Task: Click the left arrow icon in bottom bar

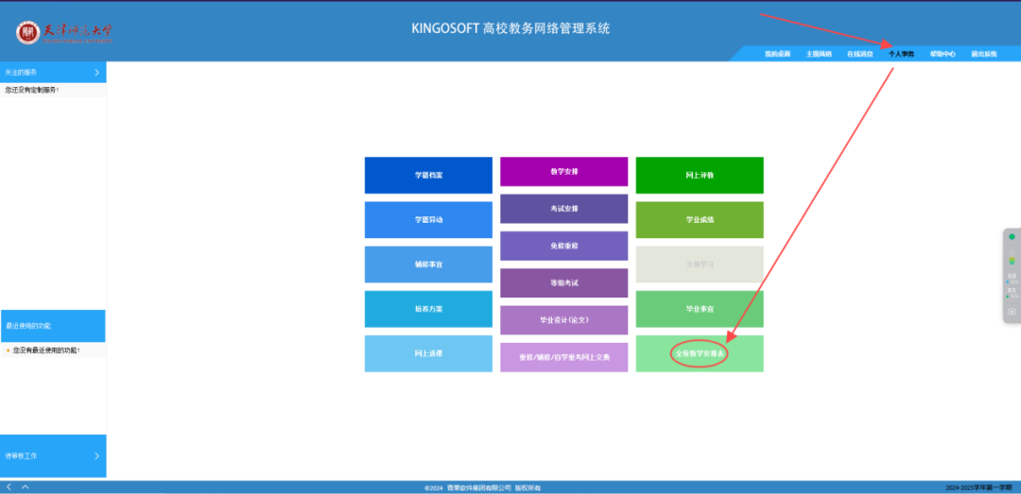Action: 9,487
